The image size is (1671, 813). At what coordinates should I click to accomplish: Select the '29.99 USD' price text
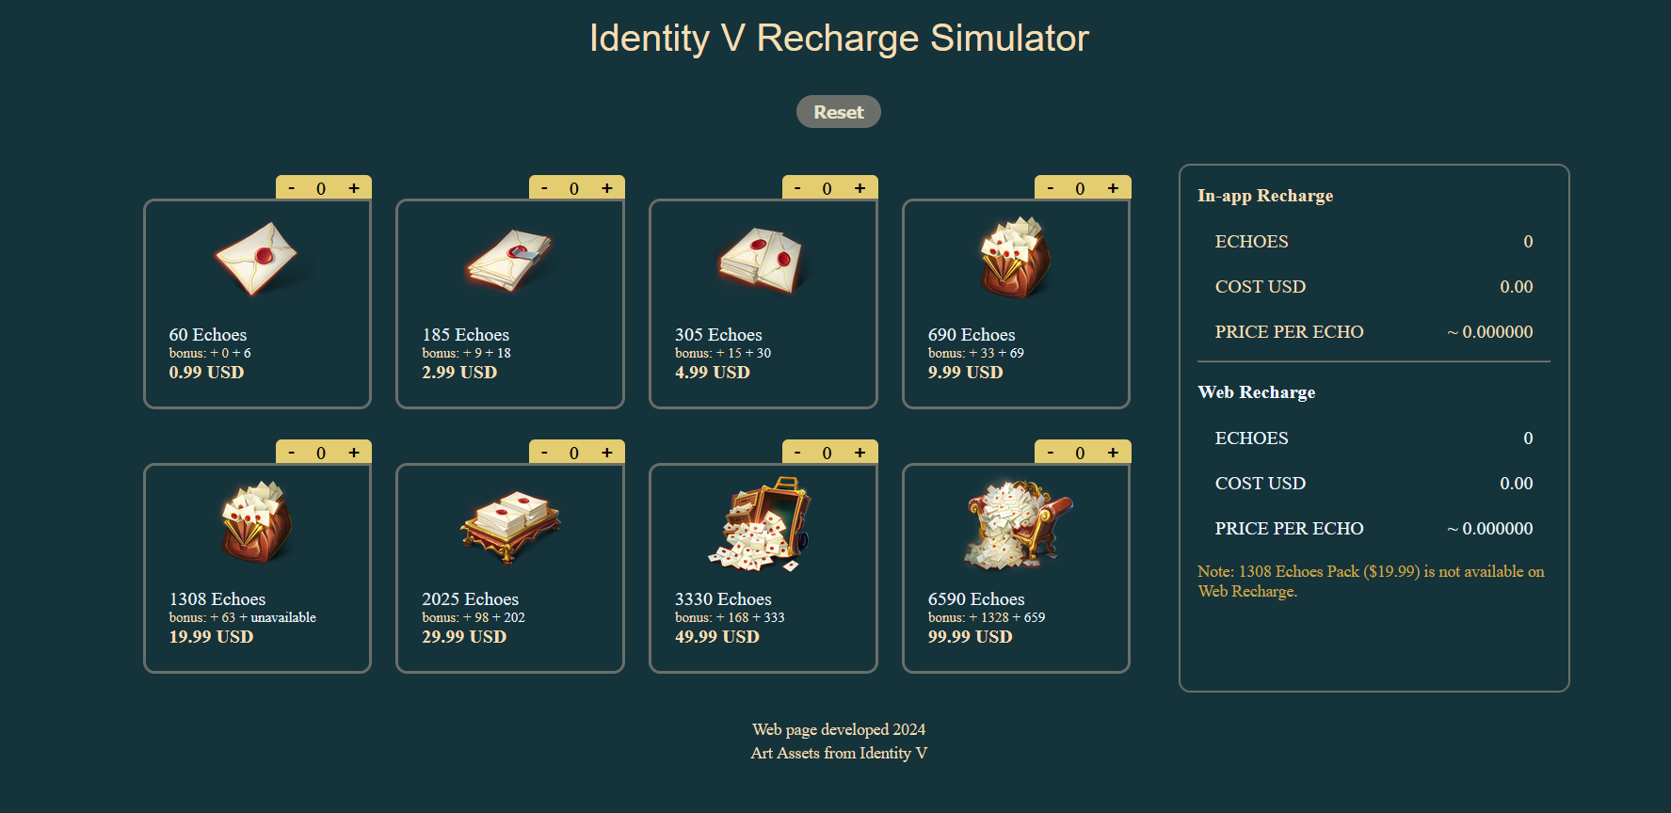(x=464, y=637)
